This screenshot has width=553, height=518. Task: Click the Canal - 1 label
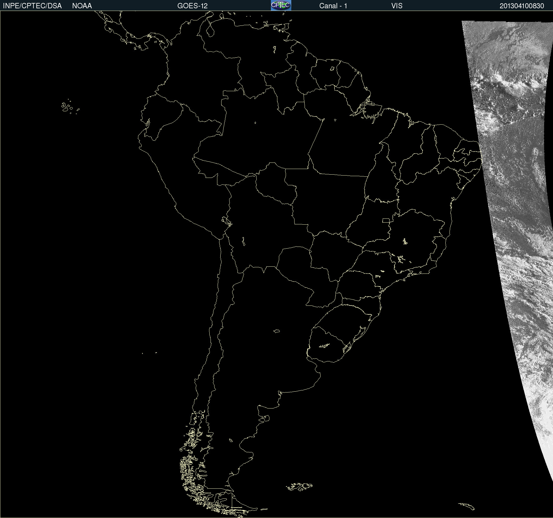coord(333,6)
